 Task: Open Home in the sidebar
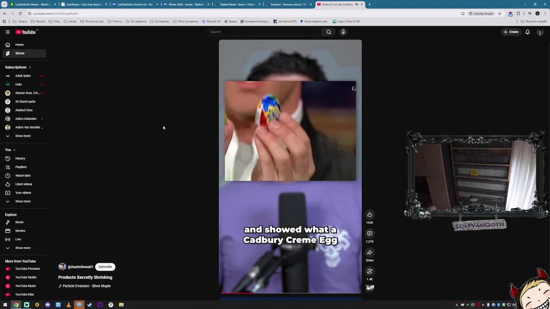(24, 45)
